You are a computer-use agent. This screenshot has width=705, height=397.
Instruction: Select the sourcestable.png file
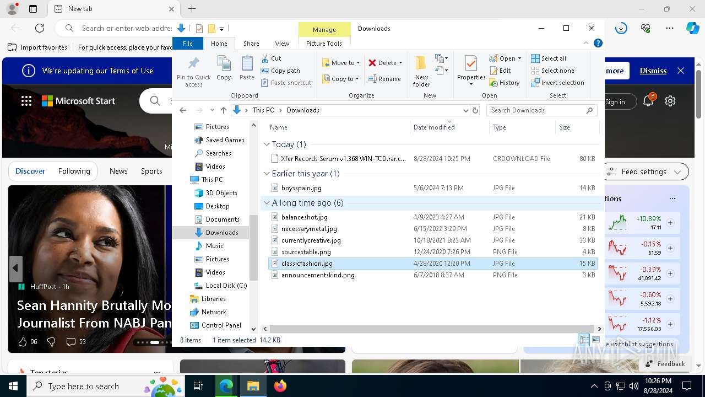coord(306,252)
